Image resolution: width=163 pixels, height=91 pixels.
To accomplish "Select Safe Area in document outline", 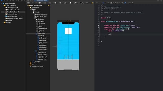I will (37, 11).
